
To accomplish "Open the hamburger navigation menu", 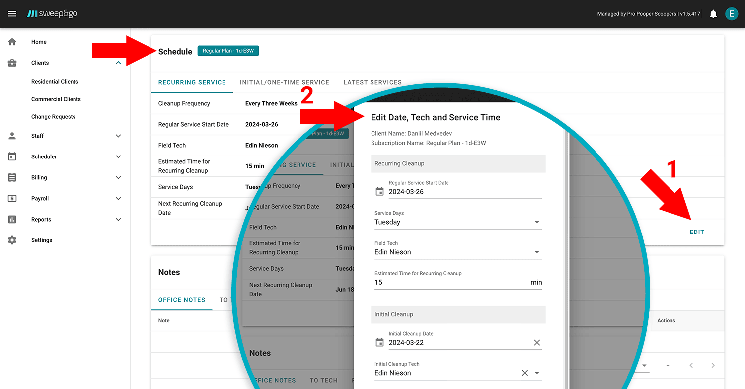I will 12,13.
